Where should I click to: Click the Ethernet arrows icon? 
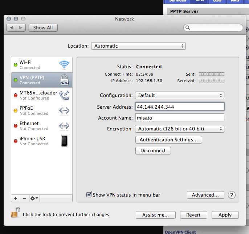point(64,126)
